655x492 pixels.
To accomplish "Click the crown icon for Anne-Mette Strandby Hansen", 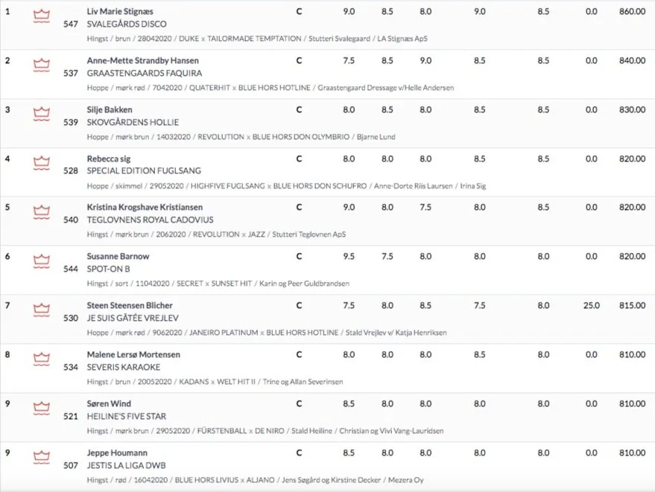I will click(41, 65).
